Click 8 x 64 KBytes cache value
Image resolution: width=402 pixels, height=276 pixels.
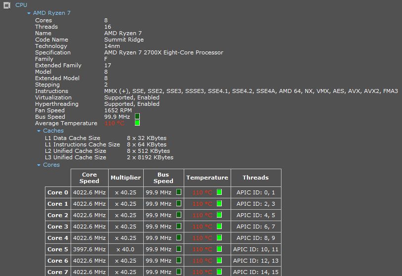[147, 144]
